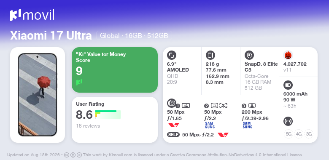Image resolution: width=329 pixels, height=160 pixels.
Task: Open the 18 reviews link
Action: 88,126
